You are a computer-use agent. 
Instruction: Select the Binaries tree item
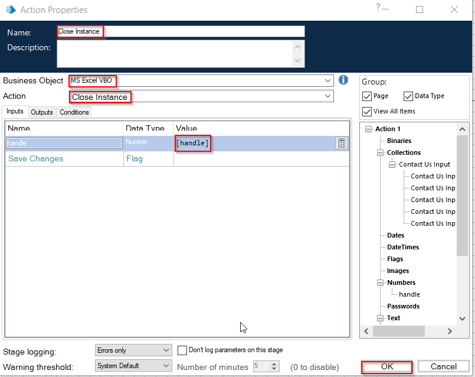[x=399, y=141]
